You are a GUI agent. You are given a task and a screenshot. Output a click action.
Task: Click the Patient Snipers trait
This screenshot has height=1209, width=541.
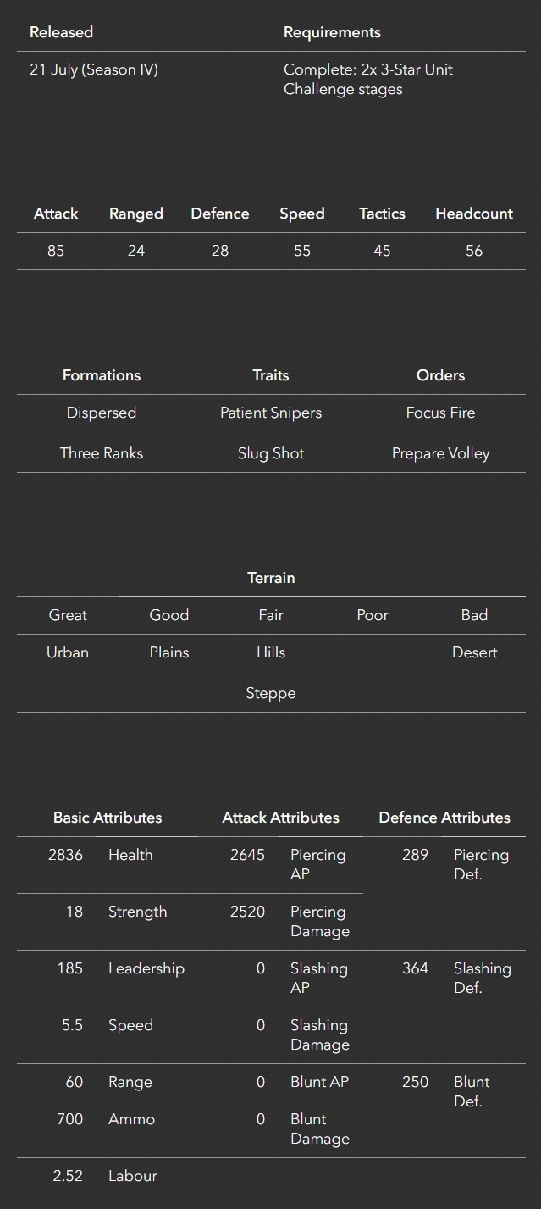pos(271,413)
